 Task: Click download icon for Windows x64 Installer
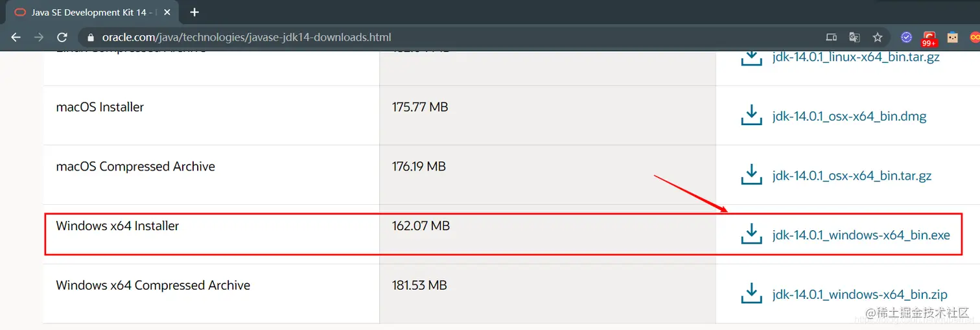(x=751, y=234)
